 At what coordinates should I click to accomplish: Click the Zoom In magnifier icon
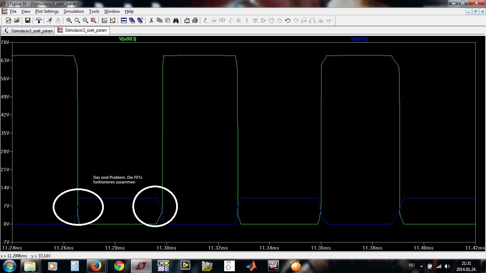click(69, 21)
